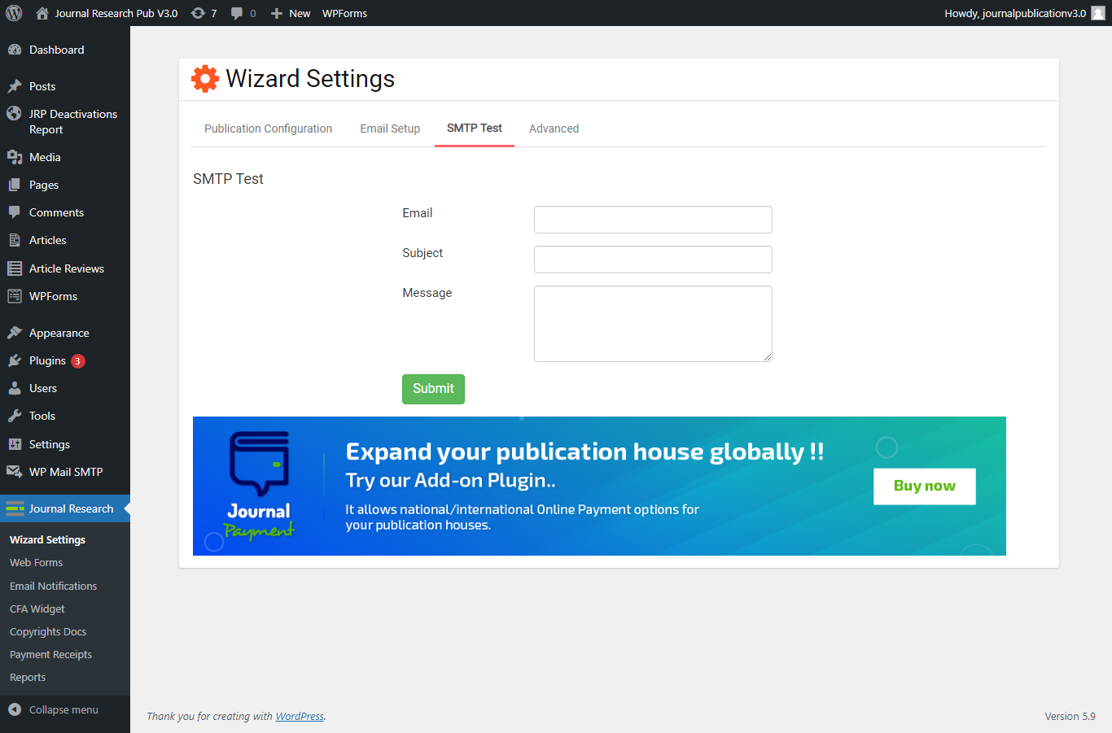This screenshot has width=1112, height=733.
Task: Open the Posts menu label
Action: (42, 86)
